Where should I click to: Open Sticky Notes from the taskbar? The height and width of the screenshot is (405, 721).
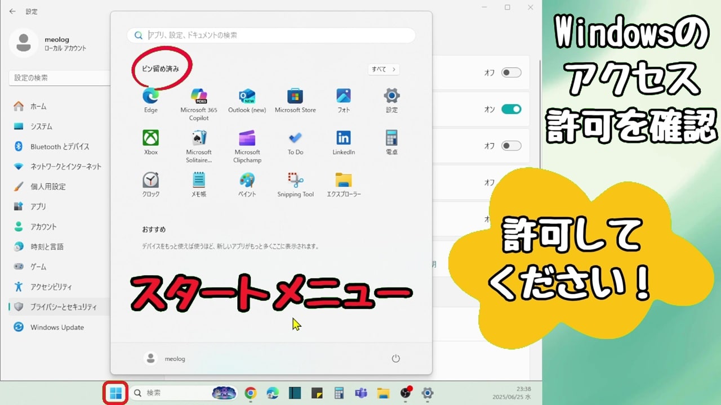click(x=317, y=393)
